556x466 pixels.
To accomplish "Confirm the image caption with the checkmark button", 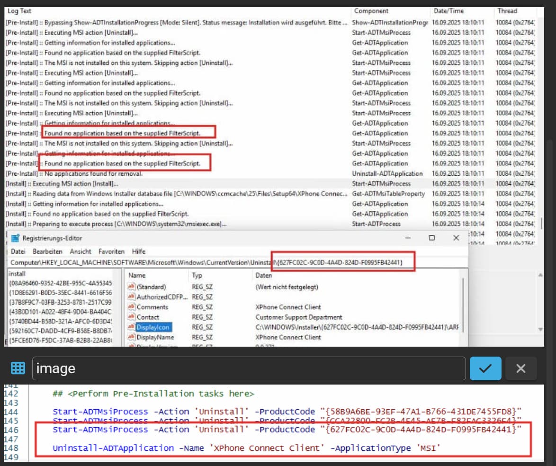I will coord(485,368).
